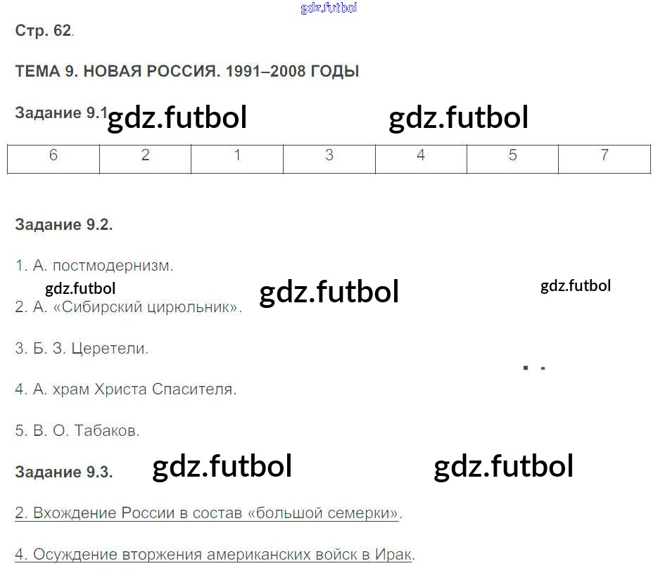Select the «храм Христа Спасителя» answer line

pos(125,389)
